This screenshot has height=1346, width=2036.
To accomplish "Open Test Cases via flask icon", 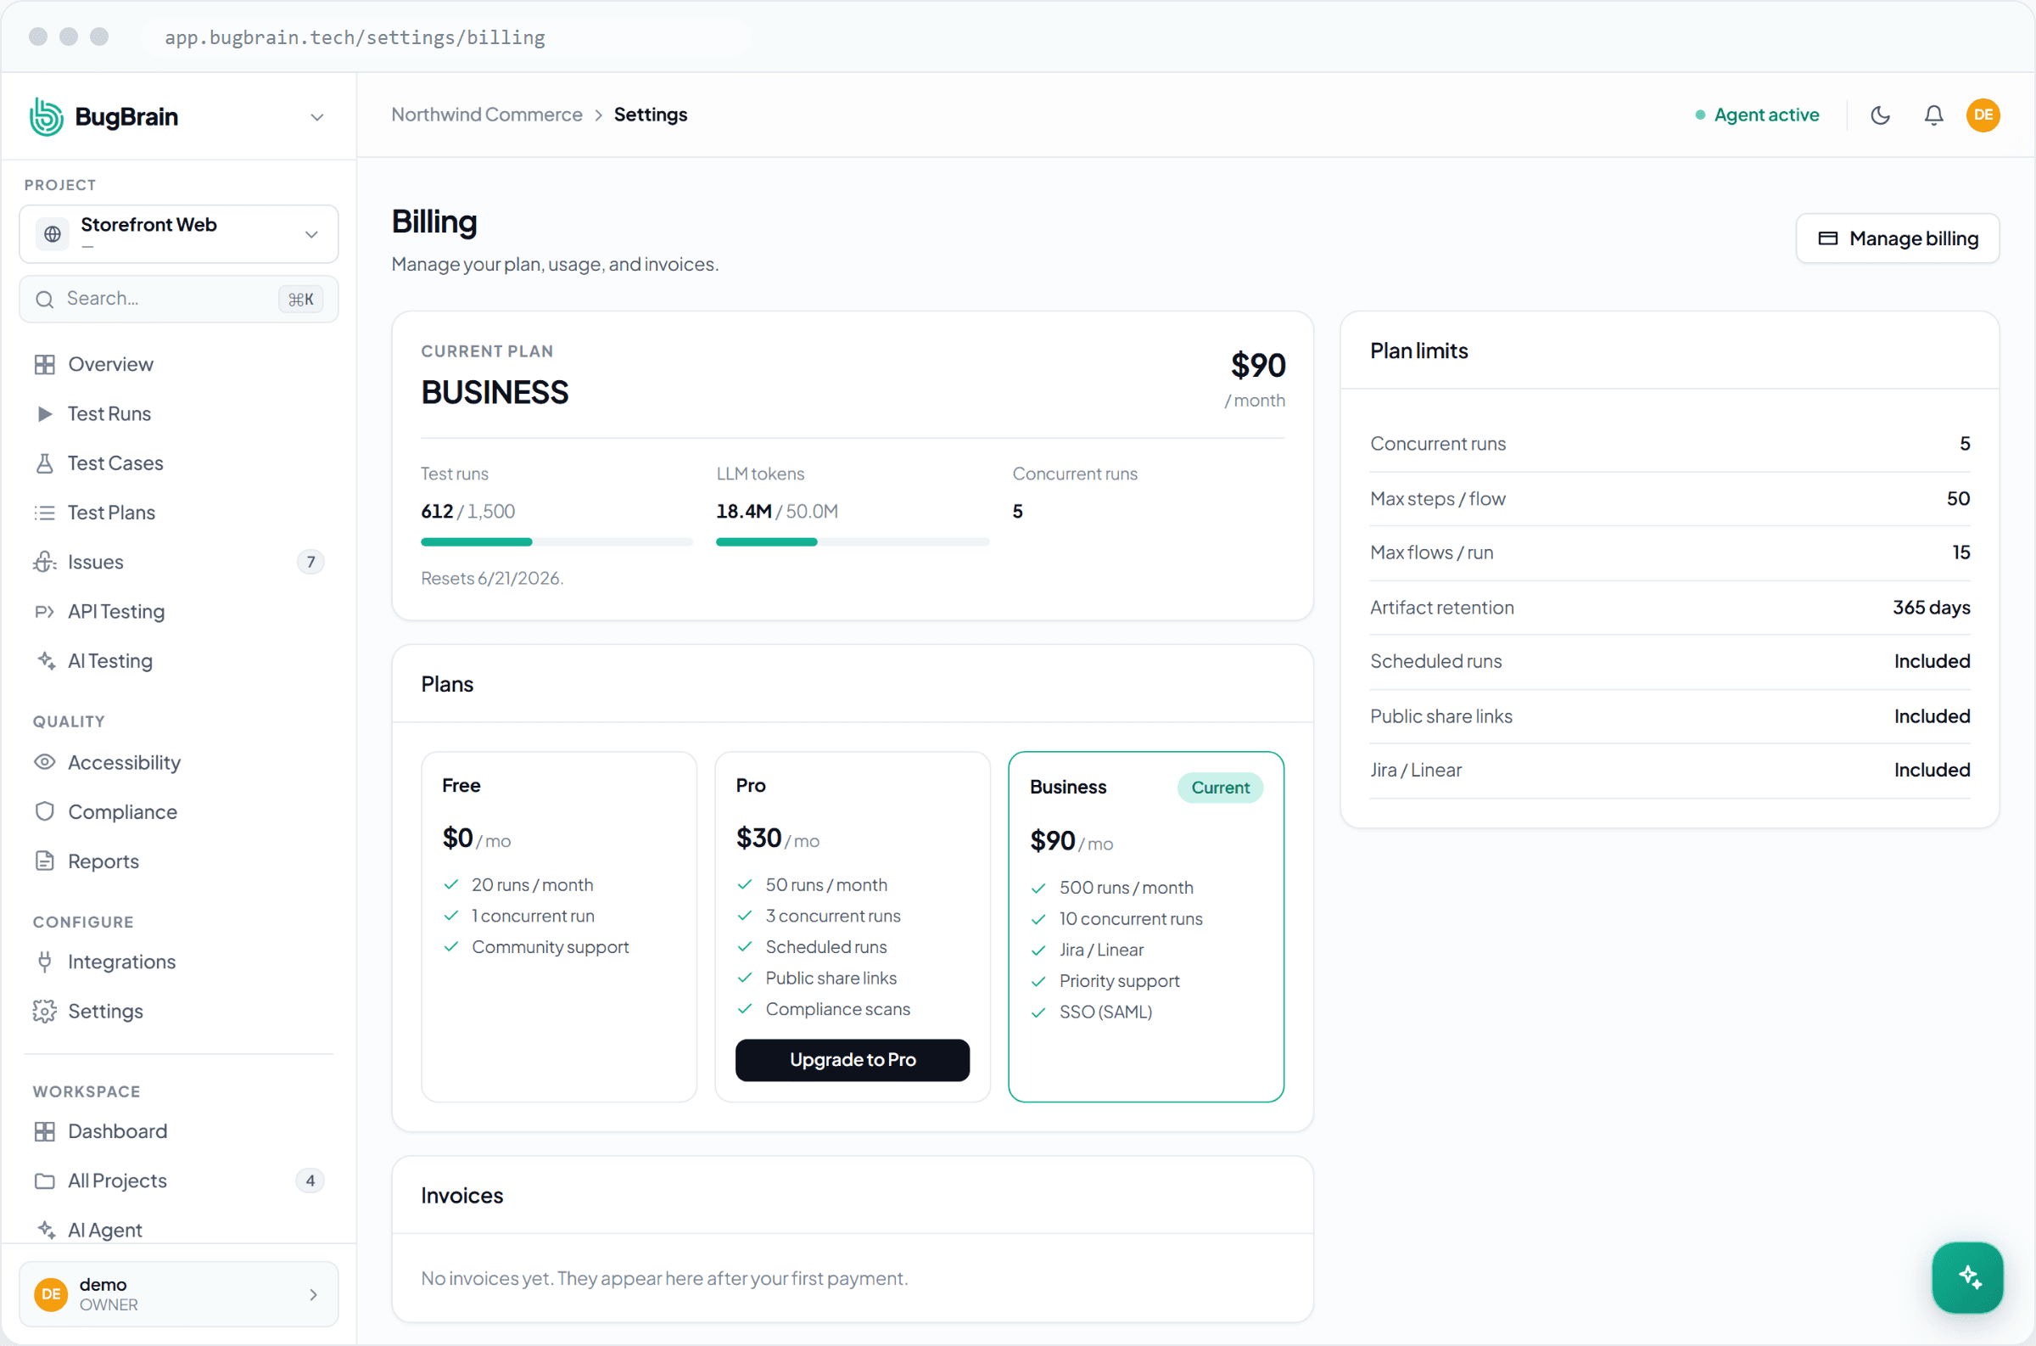I will 45,463.
